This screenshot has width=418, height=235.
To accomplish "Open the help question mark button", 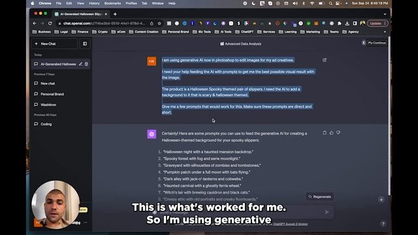I will coord(383,224).
